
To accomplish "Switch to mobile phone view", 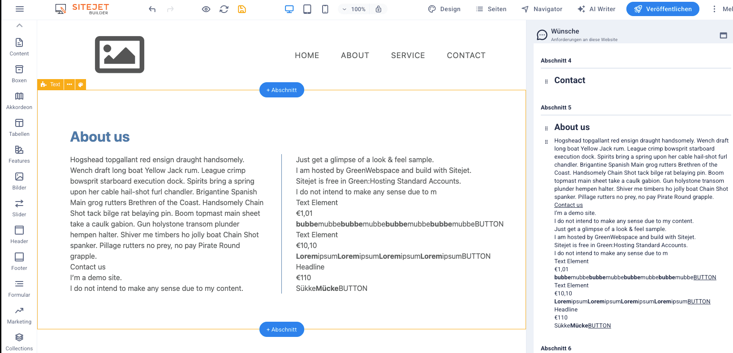I will (x=325, y=9).
